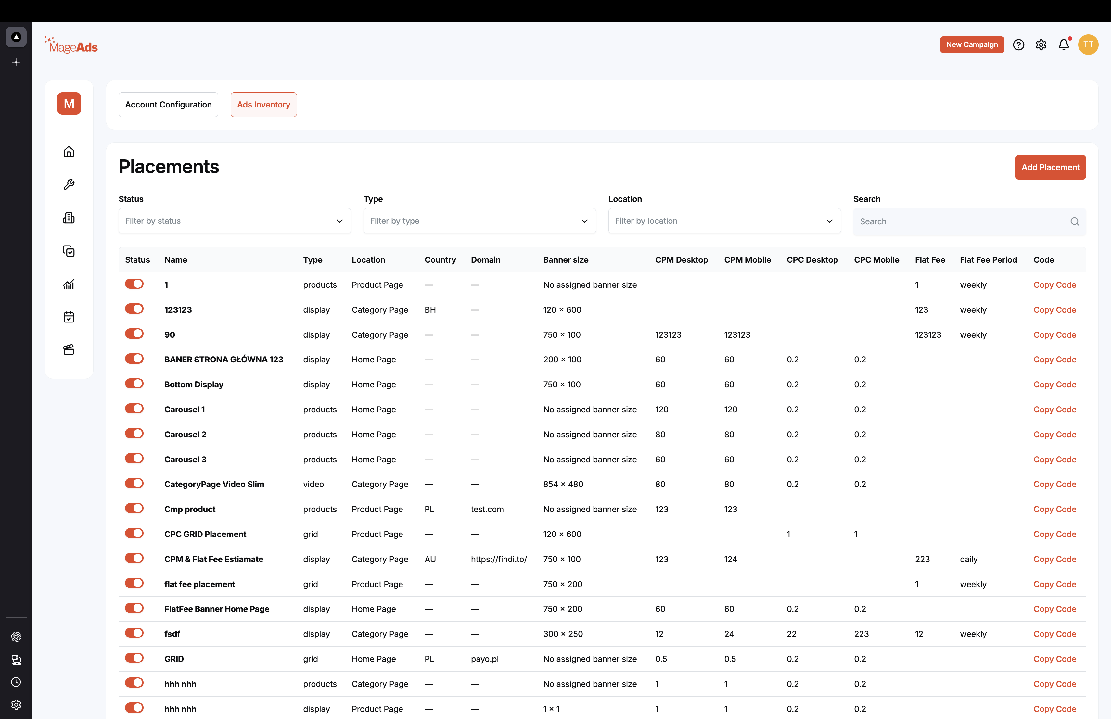Click the notification bell icon

point(1064,45)
